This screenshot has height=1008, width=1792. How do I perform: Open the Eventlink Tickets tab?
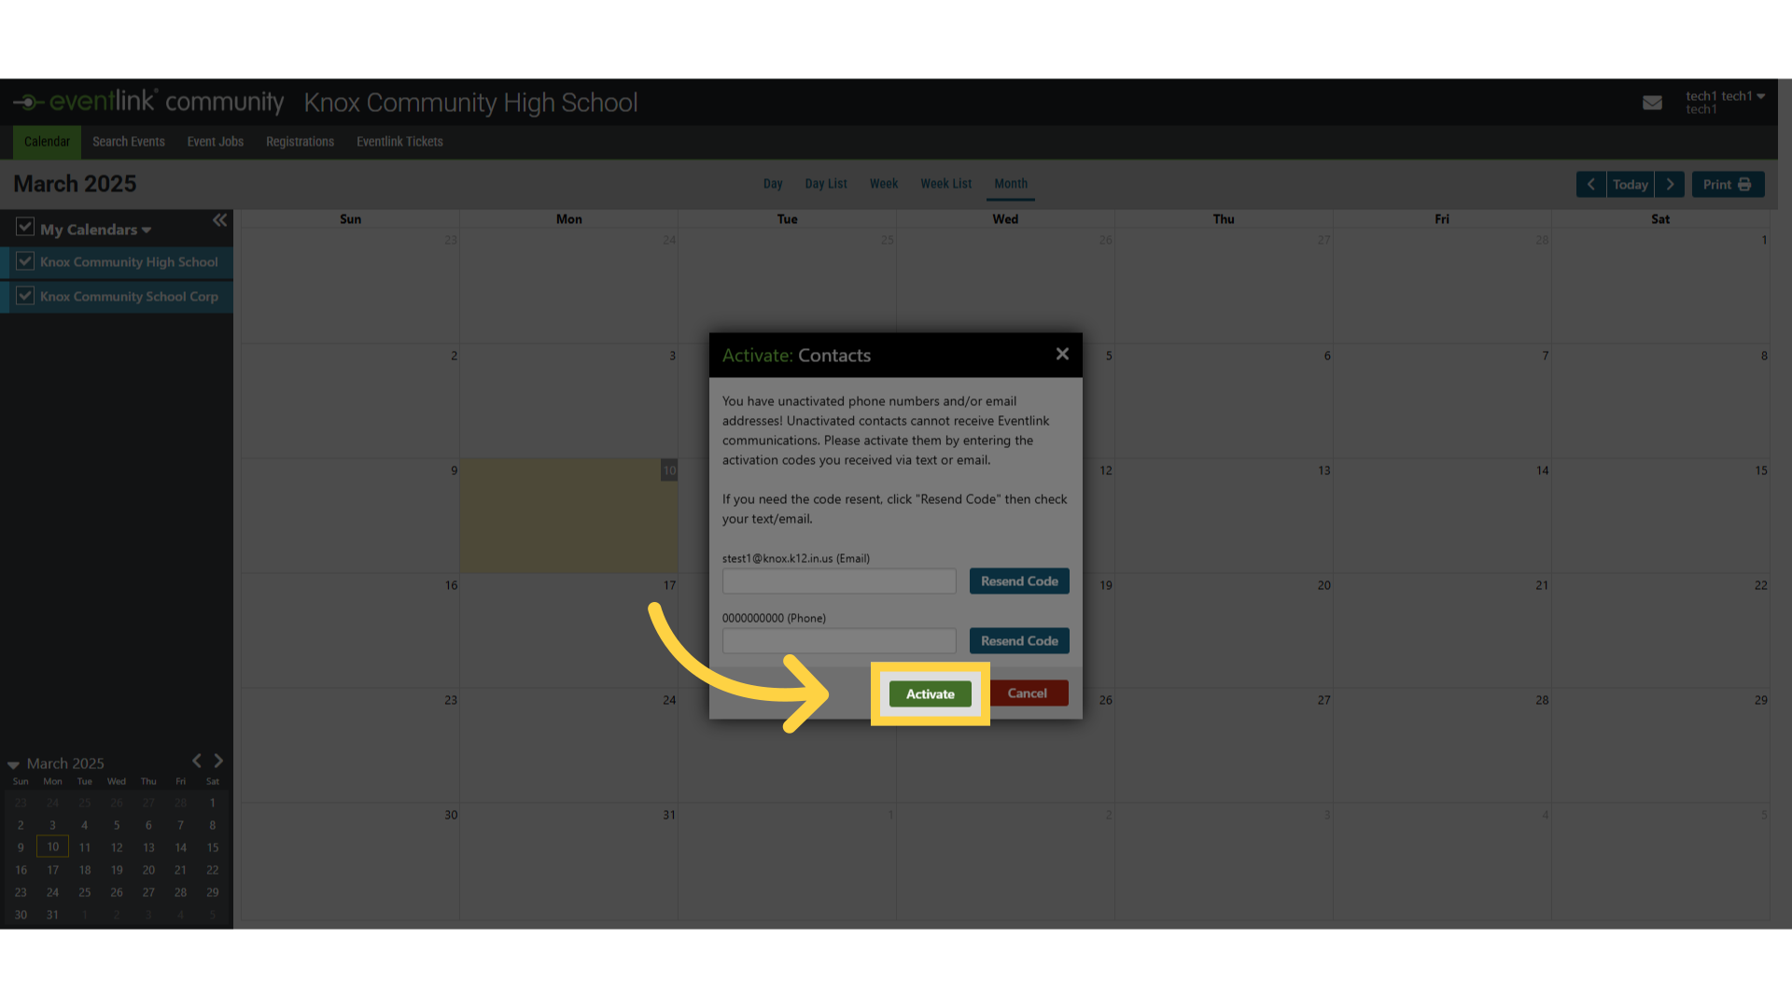click(x=399, y=142)
